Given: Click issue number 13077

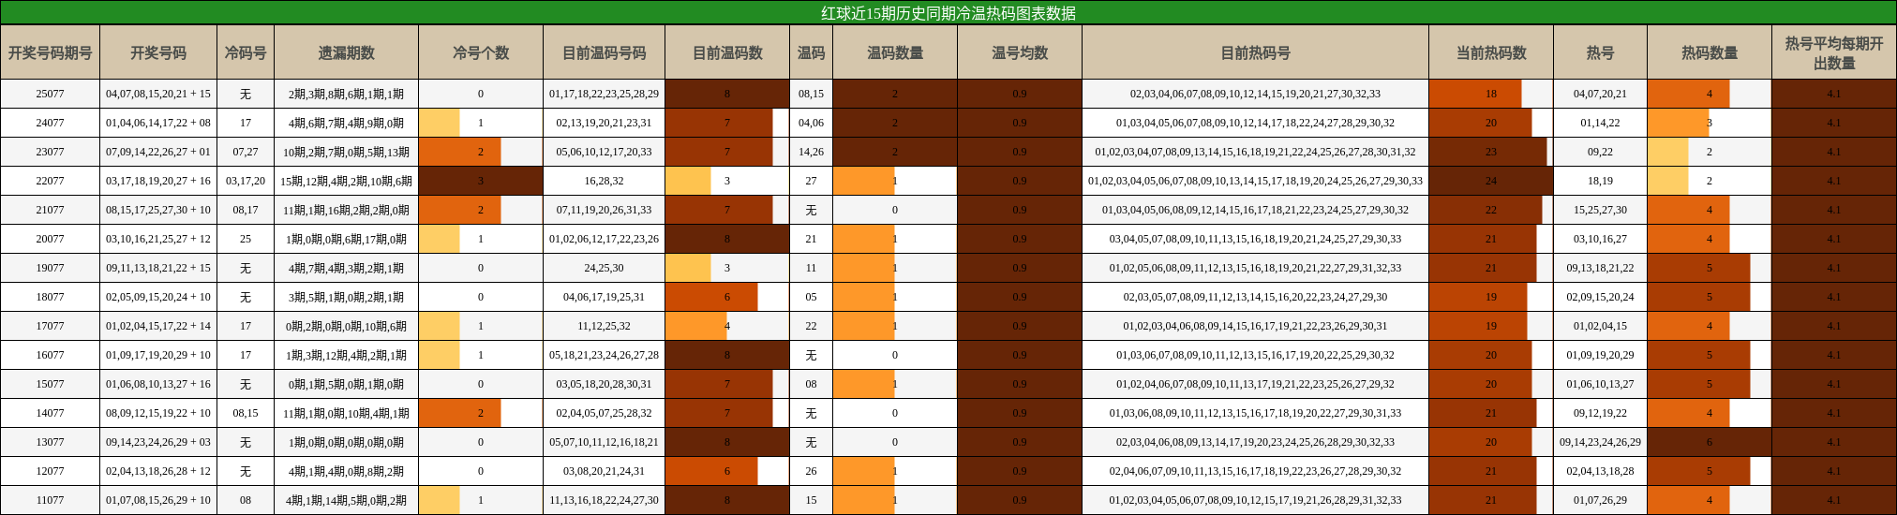Looking at the screenshot, I should 50,442.
